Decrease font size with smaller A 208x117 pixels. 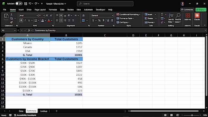click(51, 15)
